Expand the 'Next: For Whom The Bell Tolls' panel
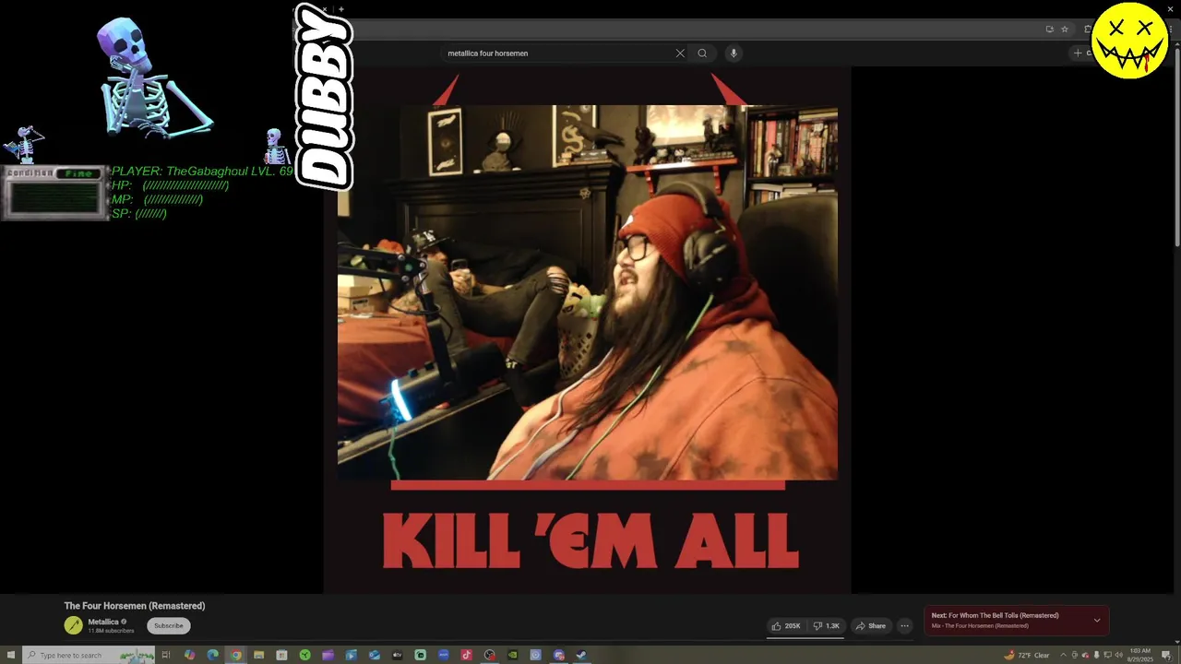The image size is (1181, 664). [x=1097, y=621]
